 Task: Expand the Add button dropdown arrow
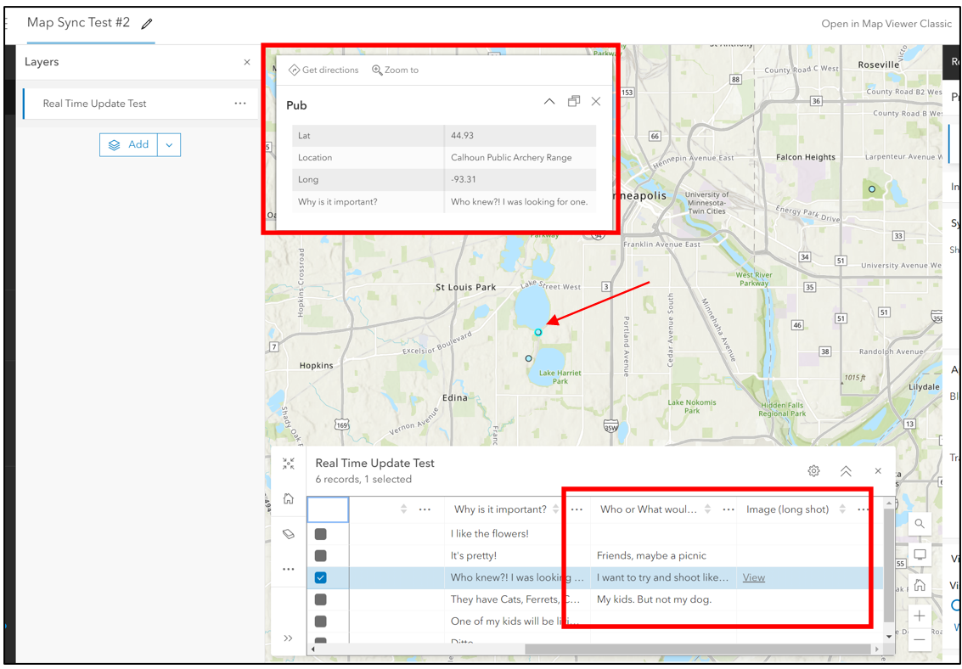pyautogui.click(x=168, y=144)
